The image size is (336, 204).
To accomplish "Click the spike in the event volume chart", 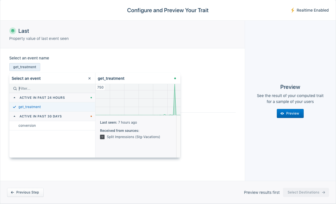I will coord(175,99).
